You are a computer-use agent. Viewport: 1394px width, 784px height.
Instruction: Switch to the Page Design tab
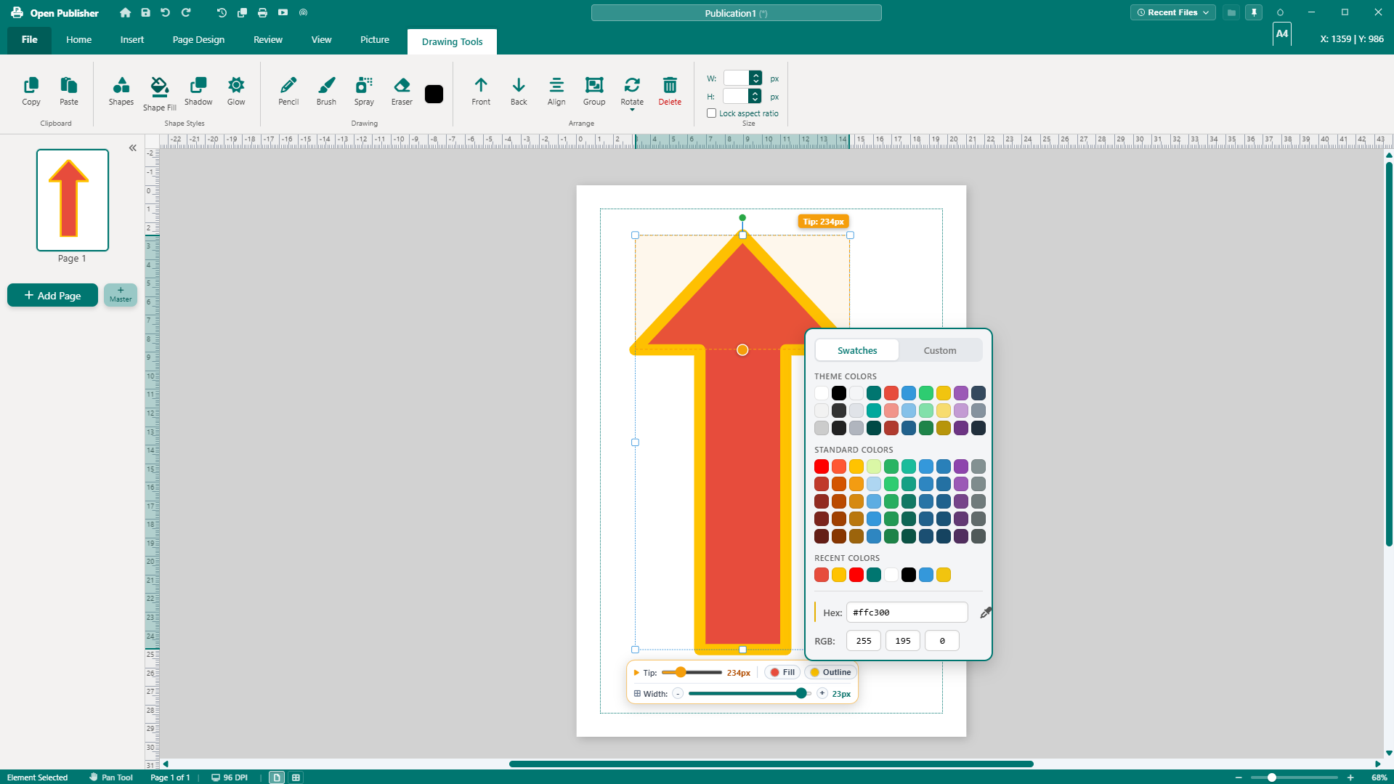coord(198,40)
